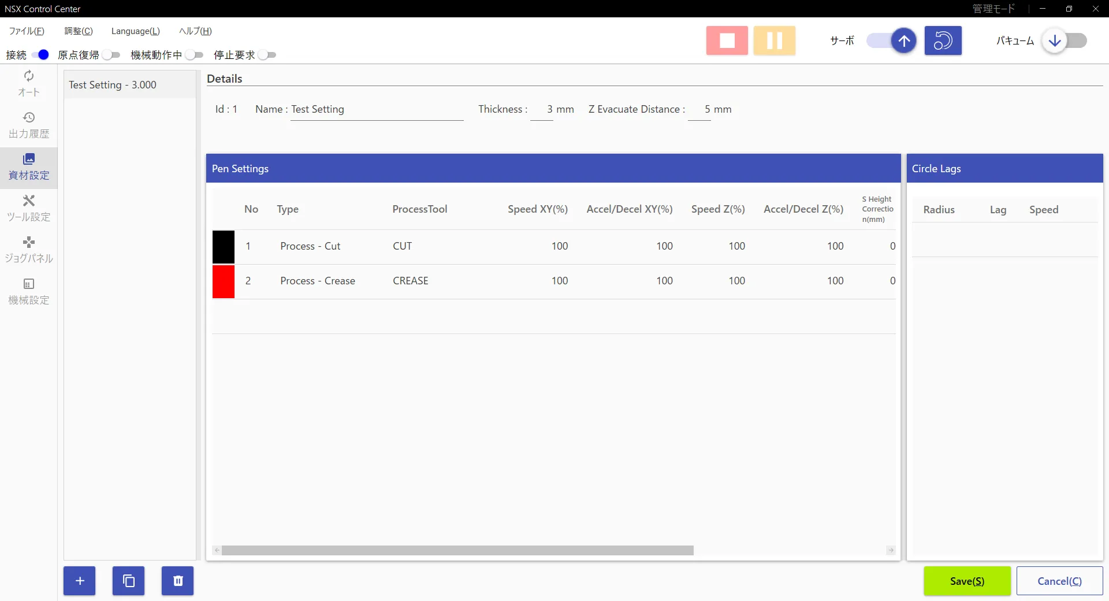
Task: Click the 管理モード label in title bar
Action: [993, 9]
